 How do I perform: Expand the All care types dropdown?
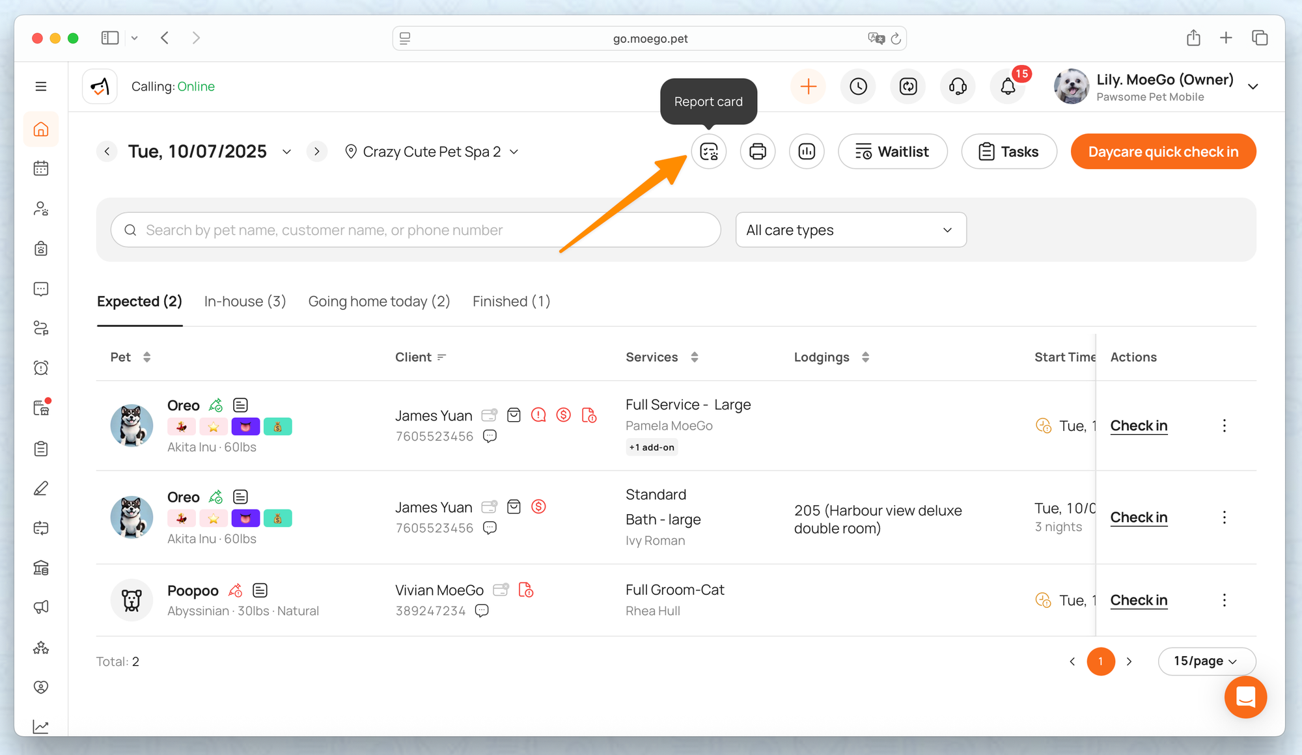(x=850, y=230)
